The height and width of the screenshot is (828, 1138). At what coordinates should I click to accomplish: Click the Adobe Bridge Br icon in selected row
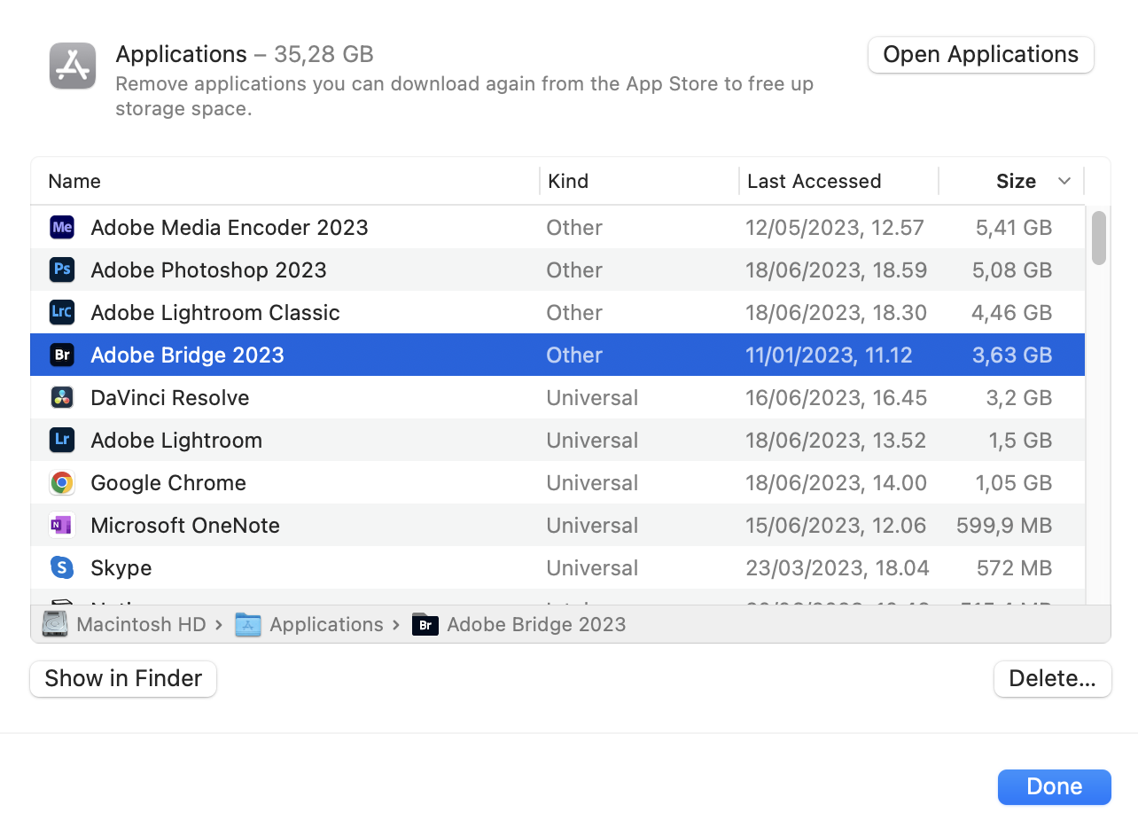pos(62,355)
